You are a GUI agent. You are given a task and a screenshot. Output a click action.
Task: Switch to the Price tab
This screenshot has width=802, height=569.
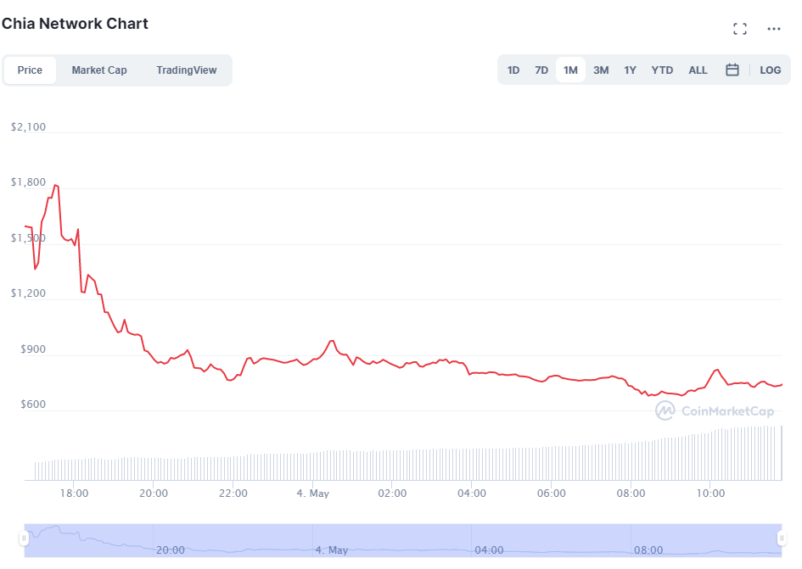pyautogui.click(x=30, y=70)
